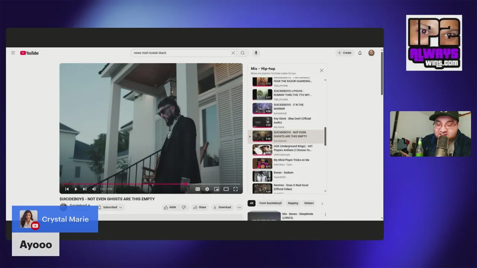This screenshot has width=477, height=268.
Task: Play 'My Mind Playin Tricks on Me'
Action: coord(287,164)
